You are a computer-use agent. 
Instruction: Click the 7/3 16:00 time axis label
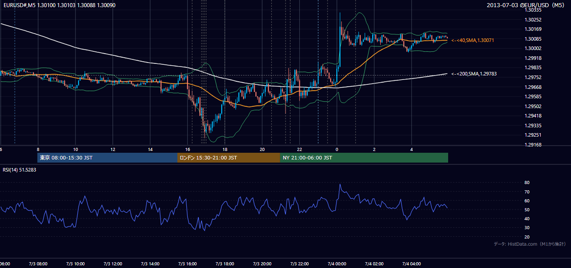(x=187, y=264)
